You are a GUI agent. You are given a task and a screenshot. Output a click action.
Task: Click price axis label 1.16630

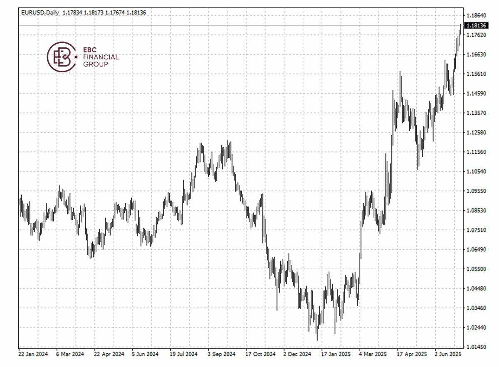[477, 55]
